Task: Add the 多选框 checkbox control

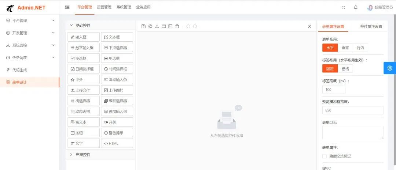Action: [84, 58]
